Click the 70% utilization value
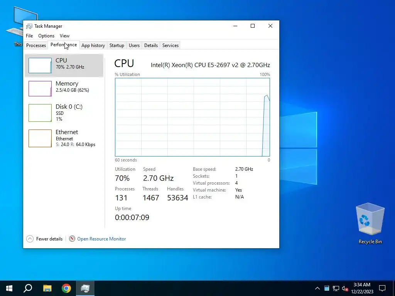Screen dimensions: 395x296 pyautogui.click(x=122, y=178)
